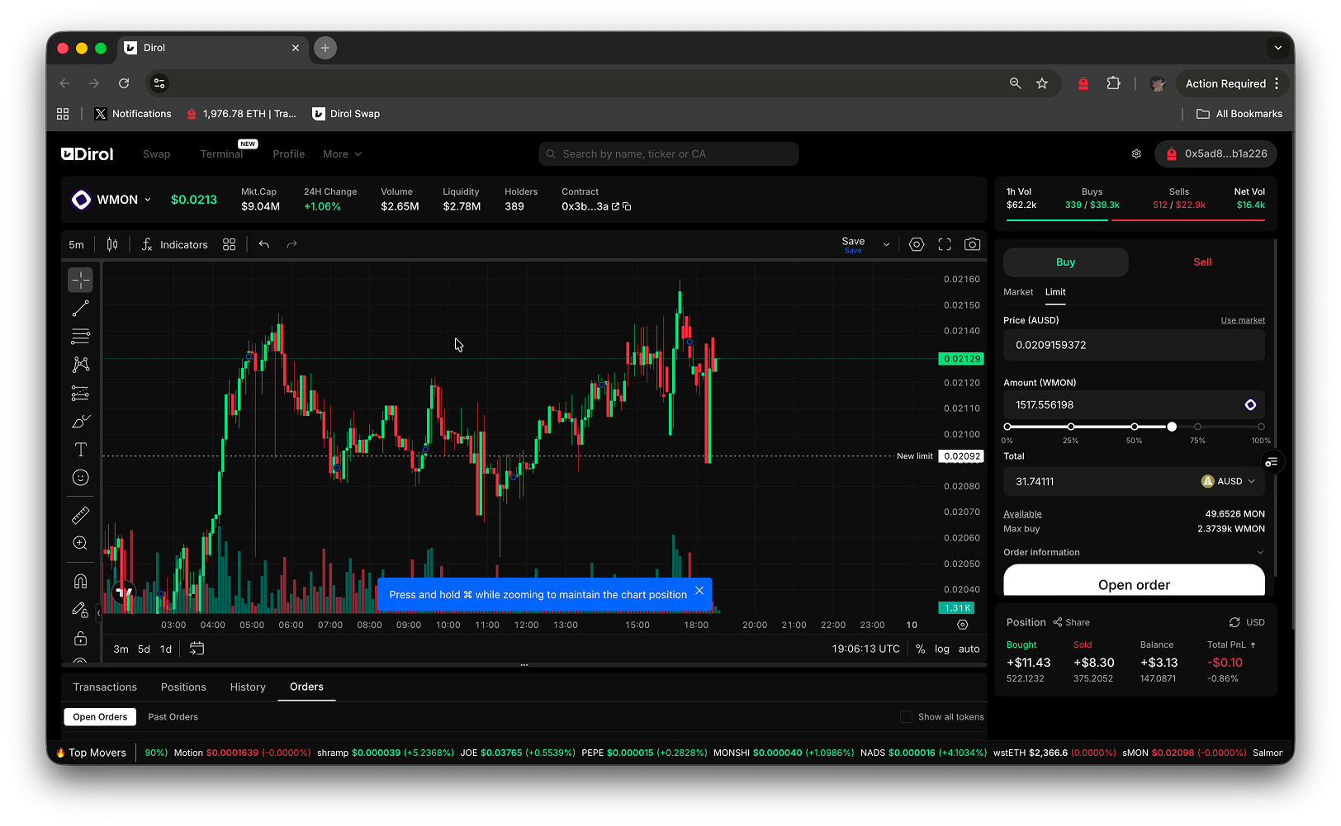Select the trend line drawing tool
The height and width of the screenshot is (826, 1341).
[80, 309]
